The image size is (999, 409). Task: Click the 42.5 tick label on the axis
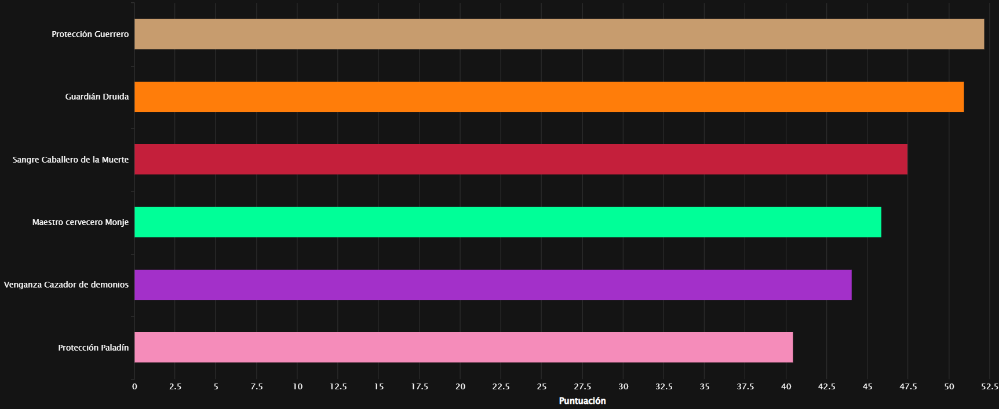(827, 386)
